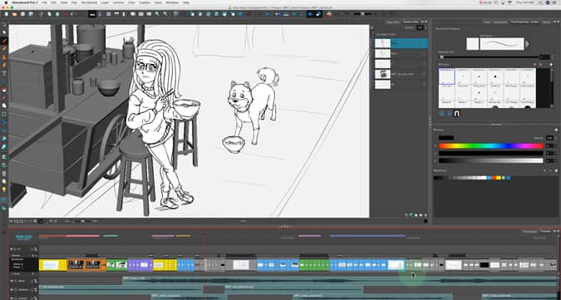Click the magnifier zoom-in icon in top toolbar

[157, 14]
